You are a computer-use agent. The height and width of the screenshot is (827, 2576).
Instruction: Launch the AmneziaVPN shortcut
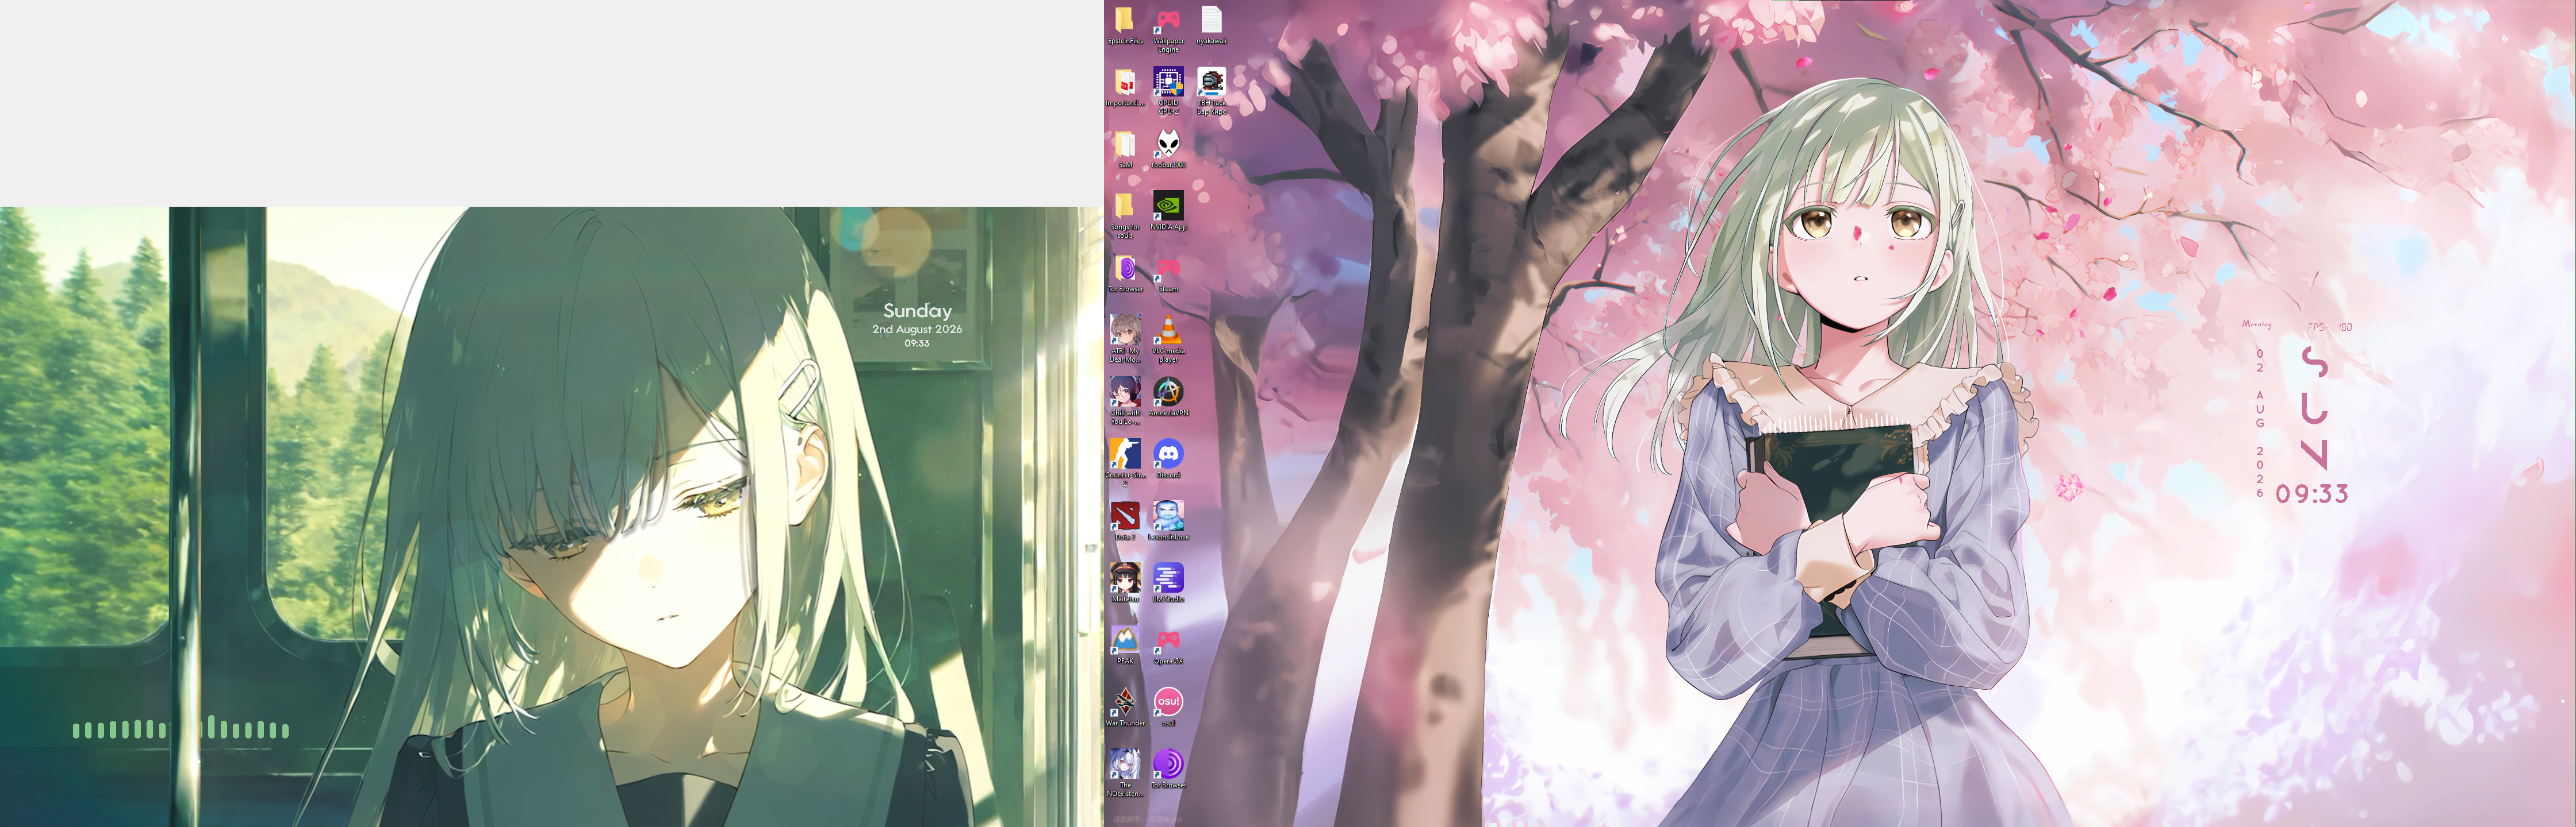[x=1168, y=396]
